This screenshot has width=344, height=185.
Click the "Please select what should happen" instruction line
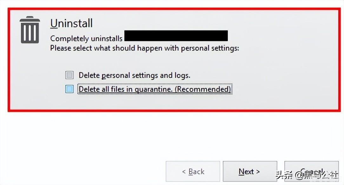click(x=144, y=48)
